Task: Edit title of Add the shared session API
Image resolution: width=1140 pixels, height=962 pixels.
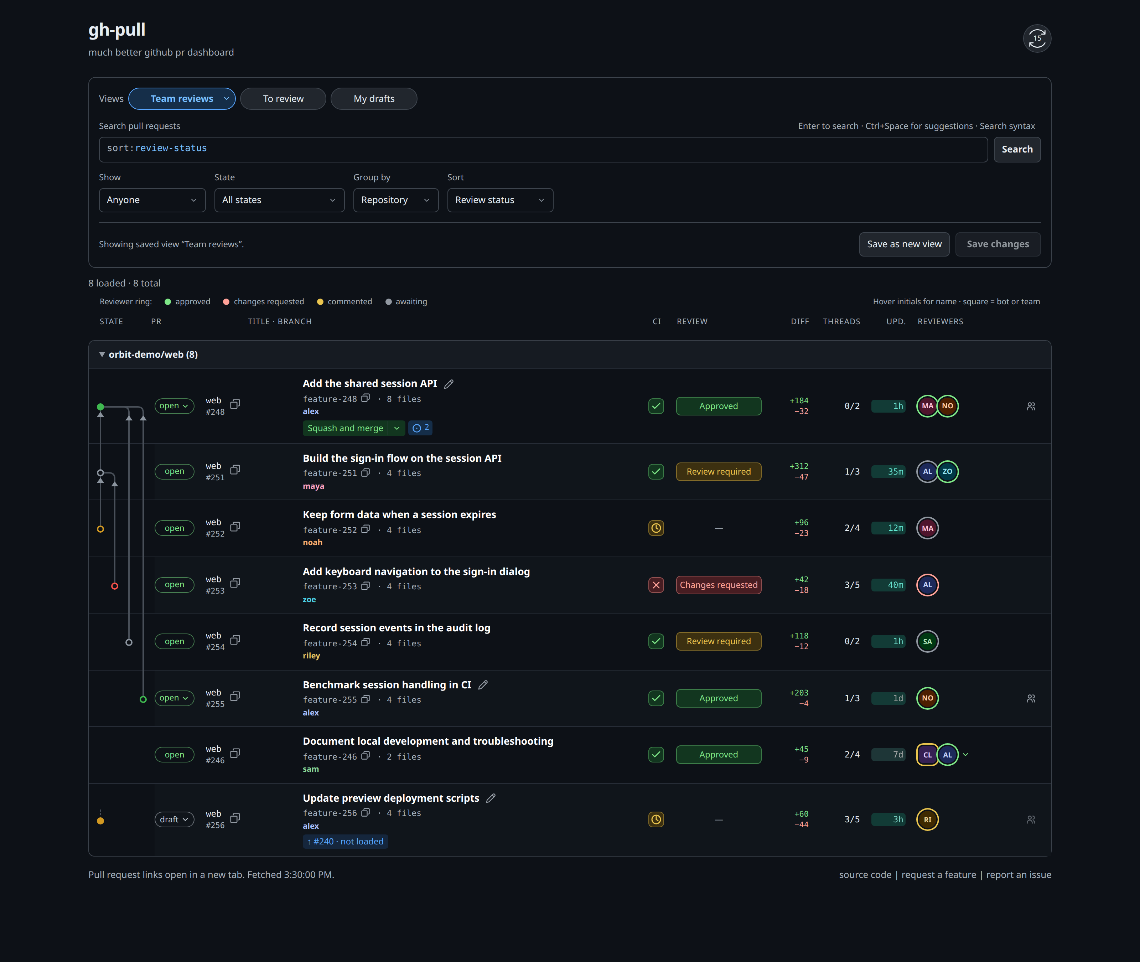Action: point(449,384)
